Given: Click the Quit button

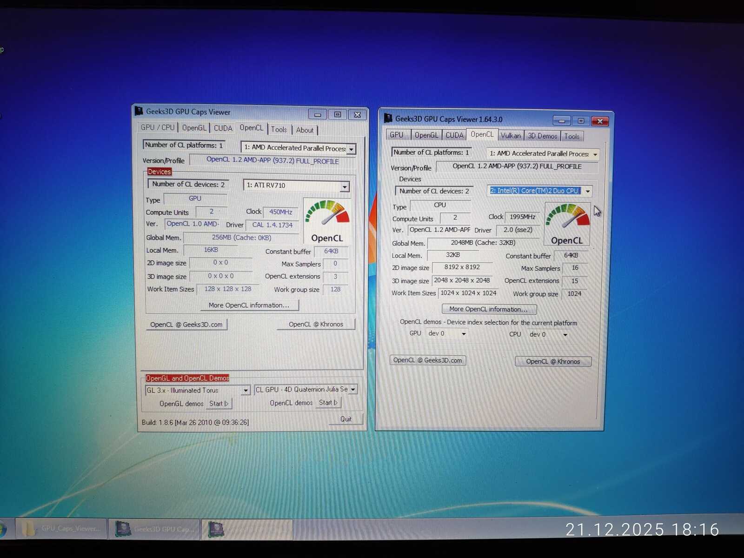Looking at the screenshot, I should (x=346, y=419).
